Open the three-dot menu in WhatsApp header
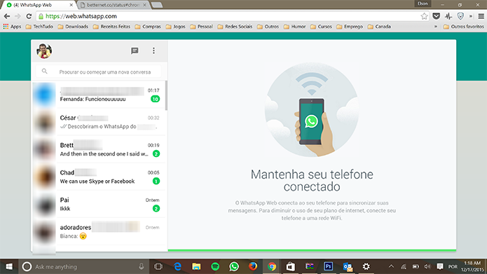This screenshot has height=274, width=487. [x=153, y=50]
